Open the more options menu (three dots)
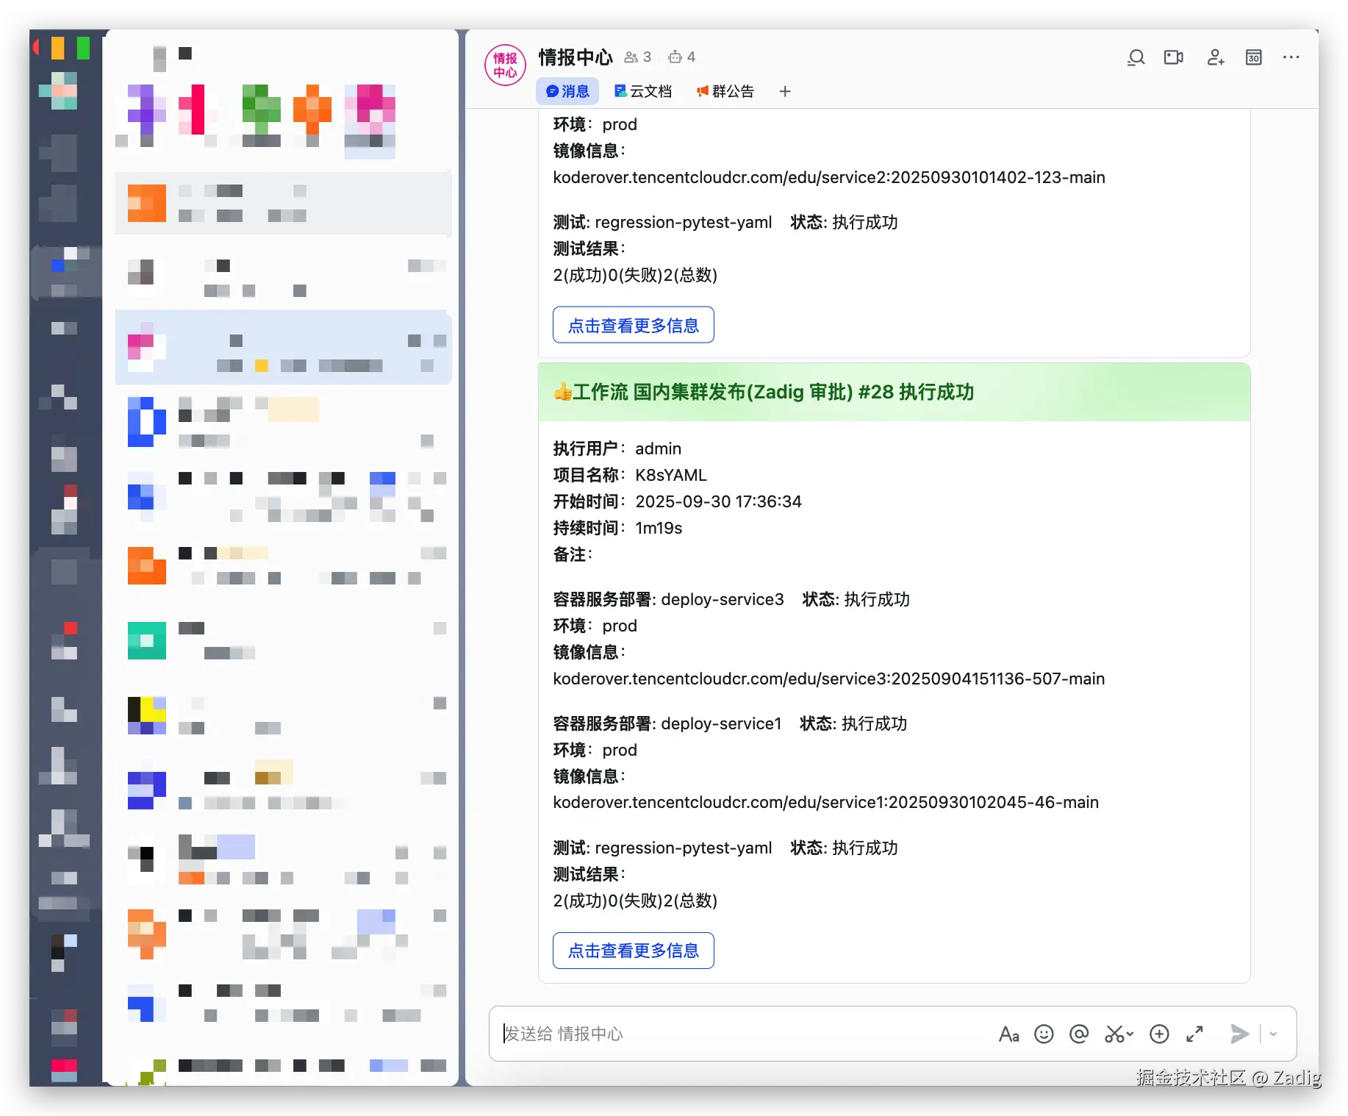 1291,57
